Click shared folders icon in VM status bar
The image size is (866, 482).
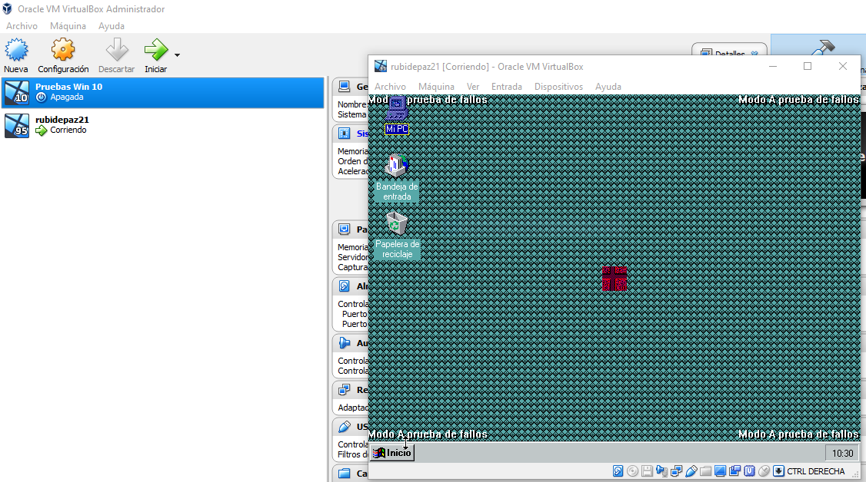705,471
